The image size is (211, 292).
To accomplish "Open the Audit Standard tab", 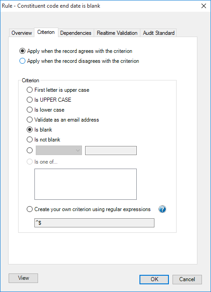I will coord(158,33).
